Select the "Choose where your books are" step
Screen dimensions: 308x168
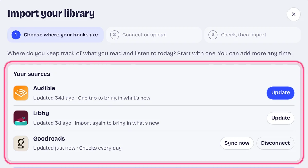[55, 35]
